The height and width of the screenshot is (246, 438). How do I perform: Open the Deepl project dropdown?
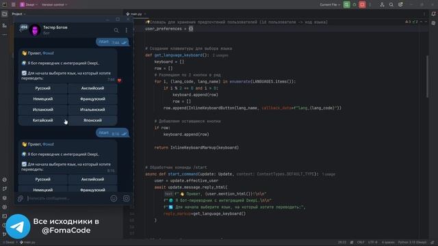click(29, 5)
